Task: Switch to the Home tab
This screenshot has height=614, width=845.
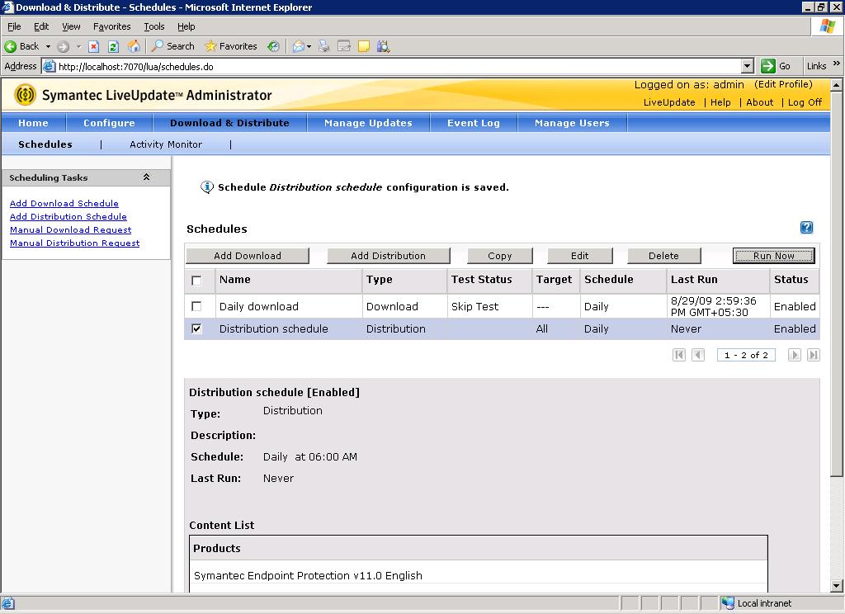Action: pos(33,123)
